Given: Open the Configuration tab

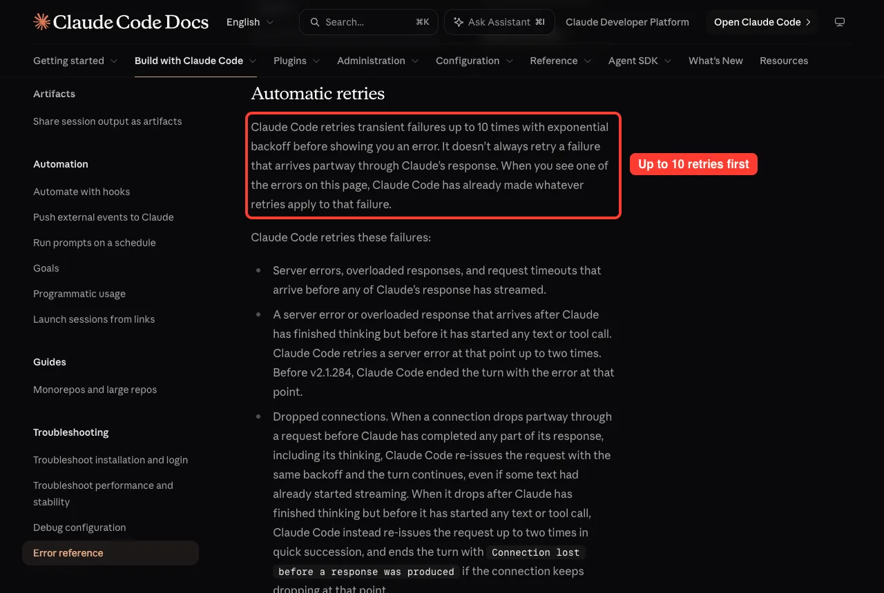Looking at the screenshot, I should click(x=474, y=61).
